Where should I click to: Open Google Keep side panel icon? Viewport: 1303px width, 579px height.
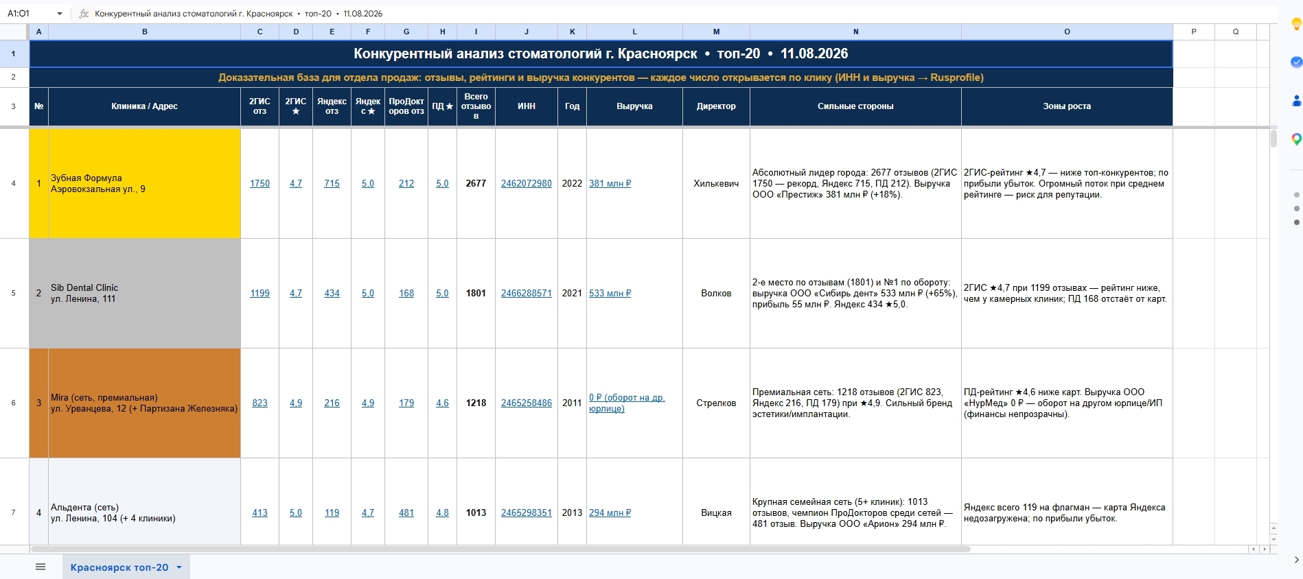(1296, 24)
